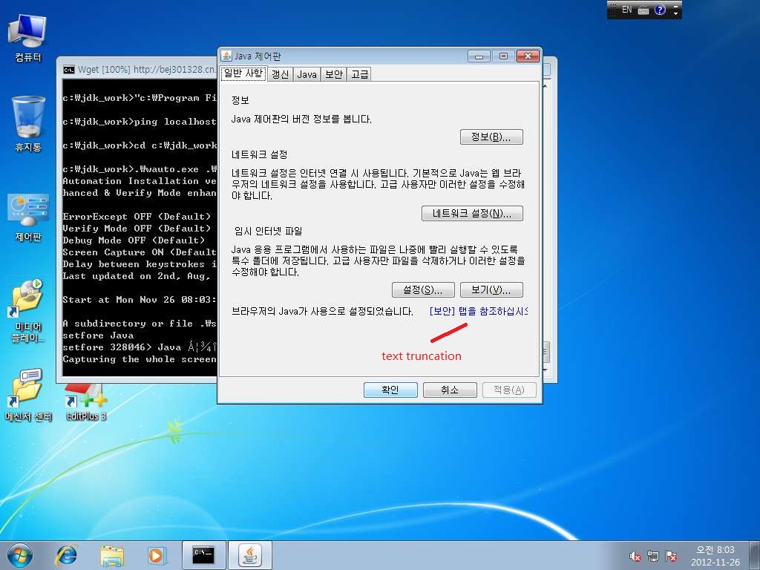Open the 보안 tab
Screen dimensions: 760x570
point(334,74)
